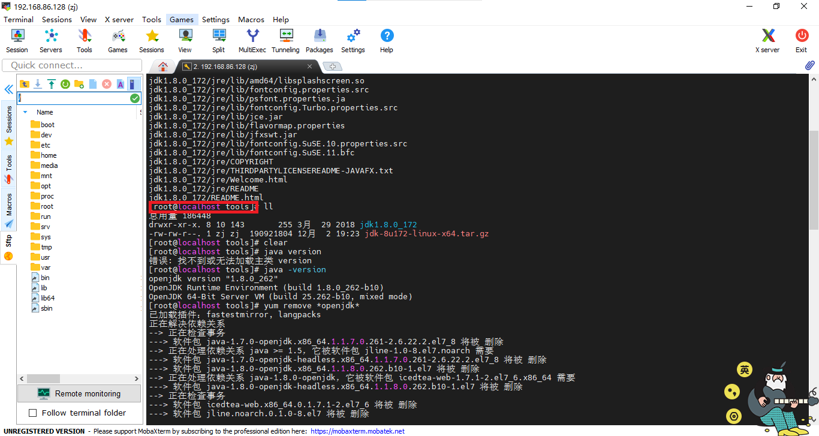Create a new folder in the SFTP panel
Image resolution: width=819 pixels, height=436 pixels.
(x=79, y=83)
